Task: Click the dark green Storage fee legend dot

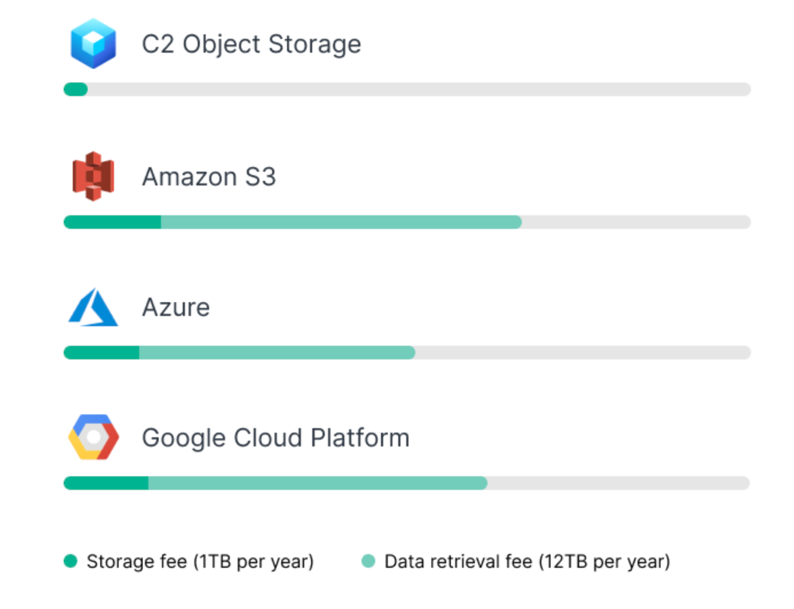Action: 70,561
